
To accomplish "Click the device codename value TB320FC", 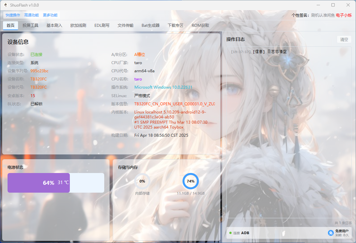I will (39, 87).
